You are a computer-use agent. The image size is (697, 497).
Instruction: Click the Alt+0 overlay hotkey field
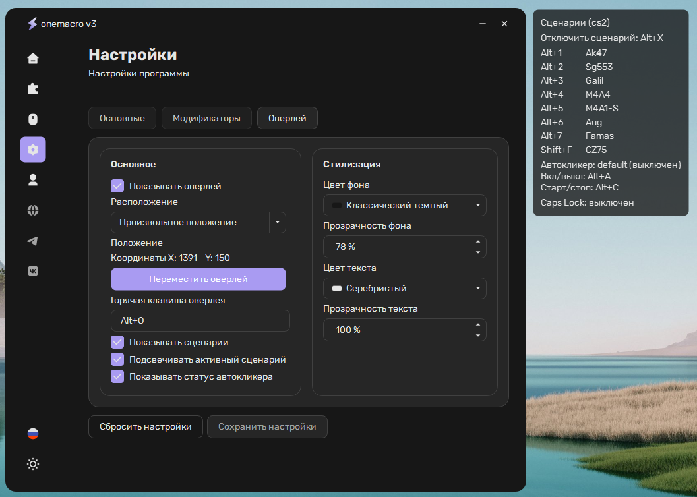click(x=200, y=321)
